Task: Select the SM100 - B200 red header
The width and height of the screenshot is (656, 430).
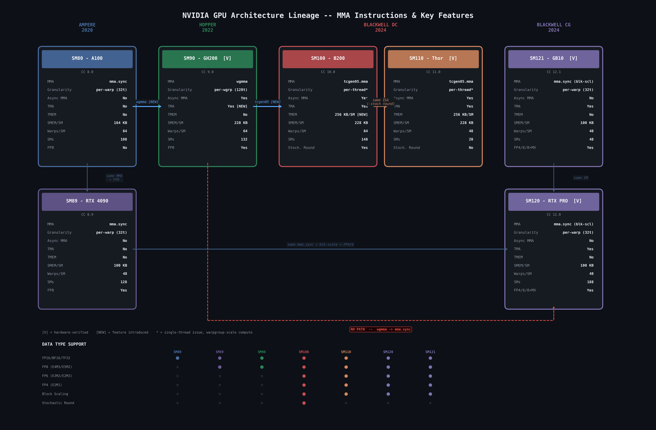Action: 328,59
